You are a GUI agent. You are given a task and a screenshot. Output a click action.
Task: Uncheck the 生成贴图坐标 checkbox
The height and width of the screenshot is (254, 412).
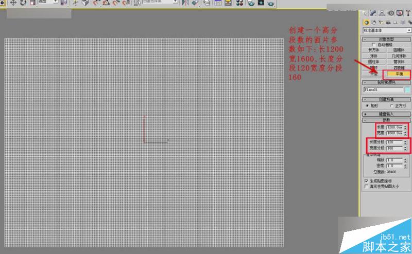pos(366,181)
